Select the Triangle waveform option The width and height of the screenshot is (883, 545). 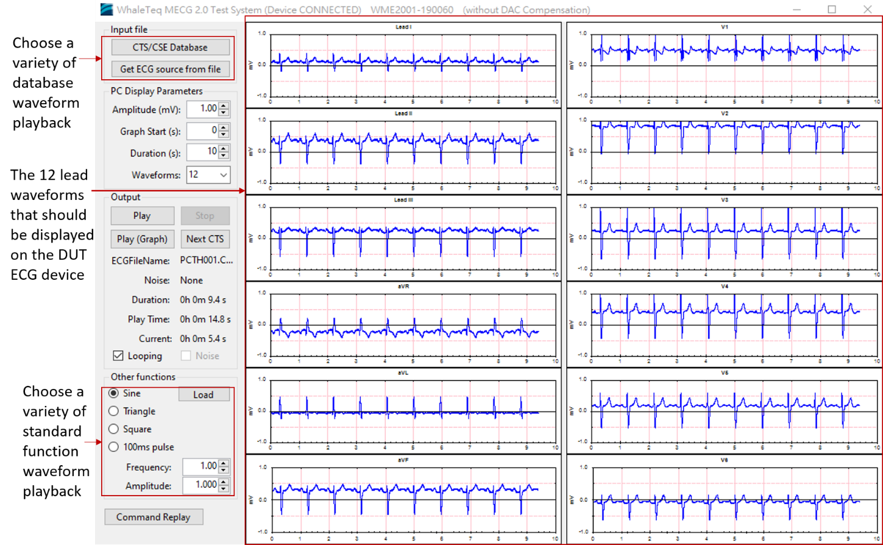click(113, 411)
